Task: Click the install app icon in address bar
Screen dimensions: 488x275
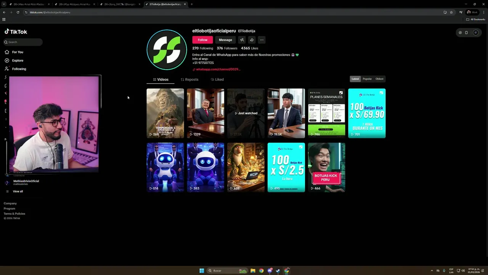Action: 445,12
